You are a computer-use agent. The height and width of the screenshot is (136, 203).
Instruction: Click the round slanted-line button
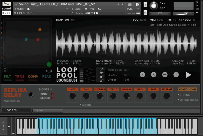pyautogui.click(x=154, y=75)
